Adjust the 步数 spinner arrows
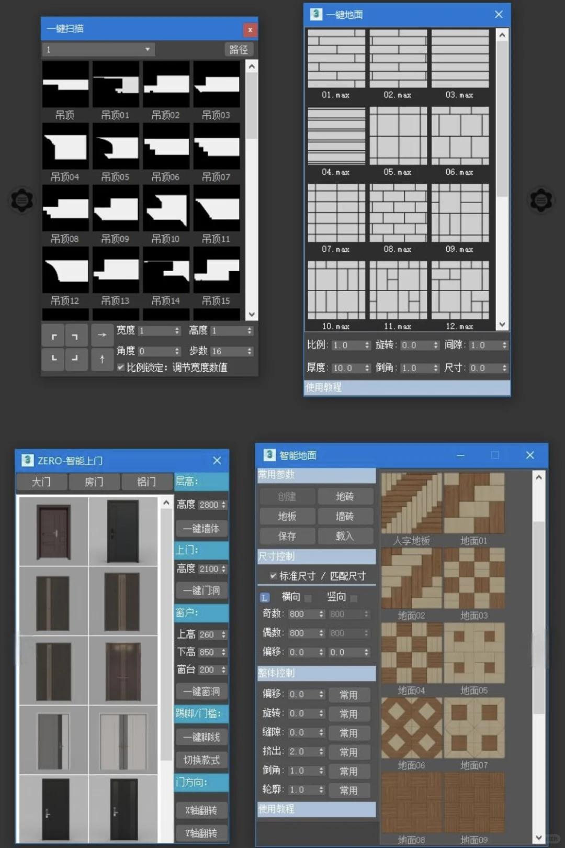 pyautogui.click(x=250, y=351)
